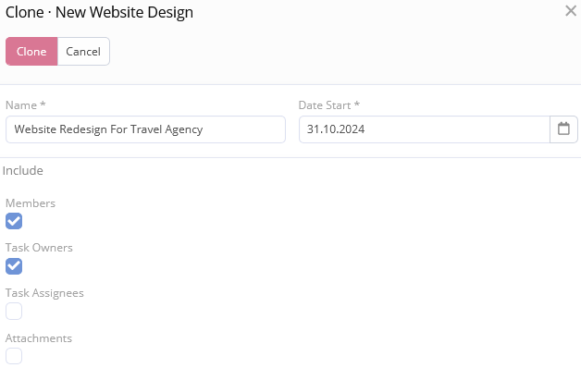Click the Task Owners label text
581x368 pixels.
(39, 248)
